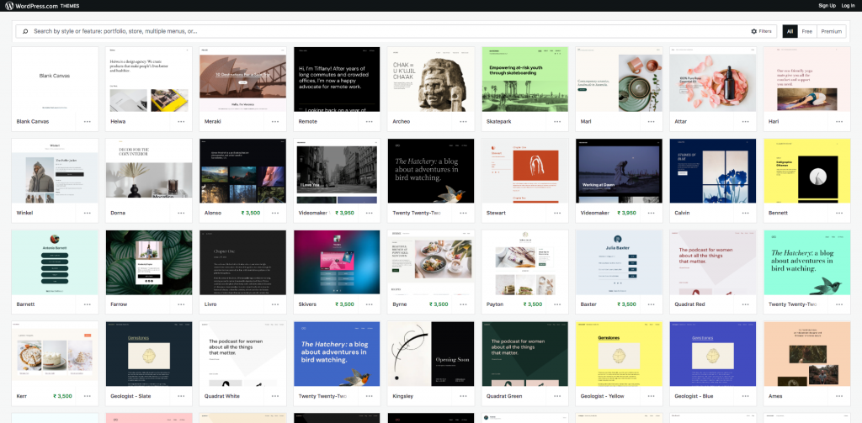Preview the Stewart theme thumbnail
Image resolution: width=862 pixels, height=423 pixels.
tap(525, 171)
